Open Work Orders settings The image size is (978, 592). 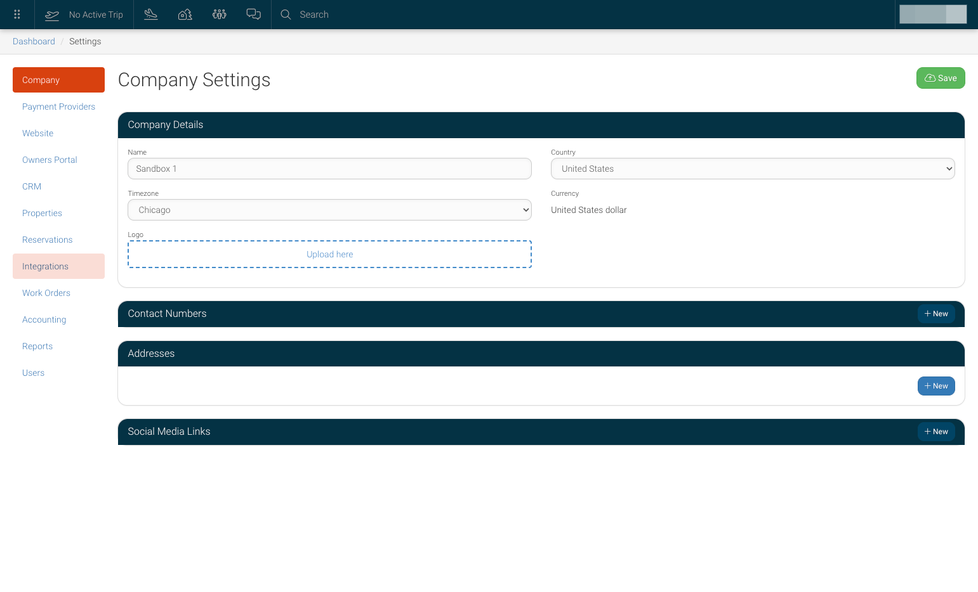tap(58, 293)
